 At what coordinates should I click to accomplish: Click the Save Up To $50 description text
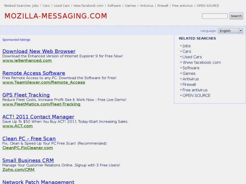click(65, 122)
